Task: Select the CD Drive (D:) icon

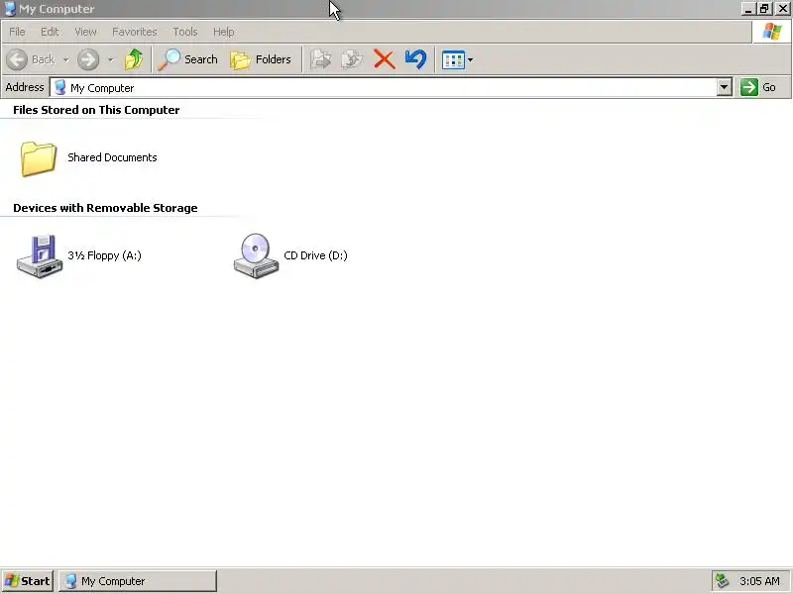Action: pyautogui.click(x=256, y=255)
